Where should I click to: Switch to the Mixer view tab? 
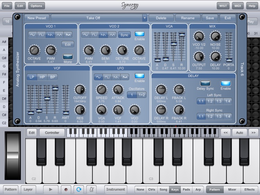click(232, 189)
